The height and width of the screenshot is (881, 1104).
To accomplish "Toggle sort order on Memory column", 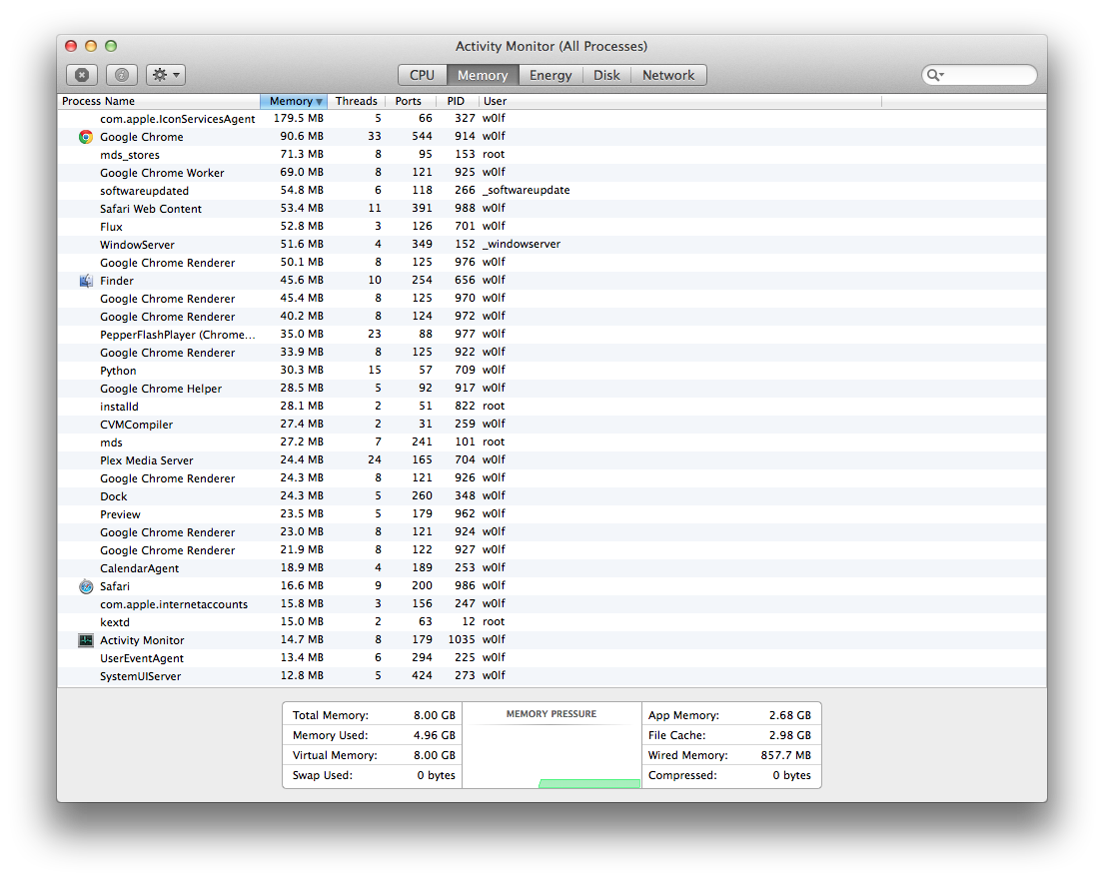I will [294, 101].
